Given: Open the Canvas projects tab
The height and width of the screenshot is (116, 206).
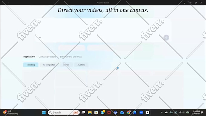Looking at the screenshot, I should pos(47,57).
